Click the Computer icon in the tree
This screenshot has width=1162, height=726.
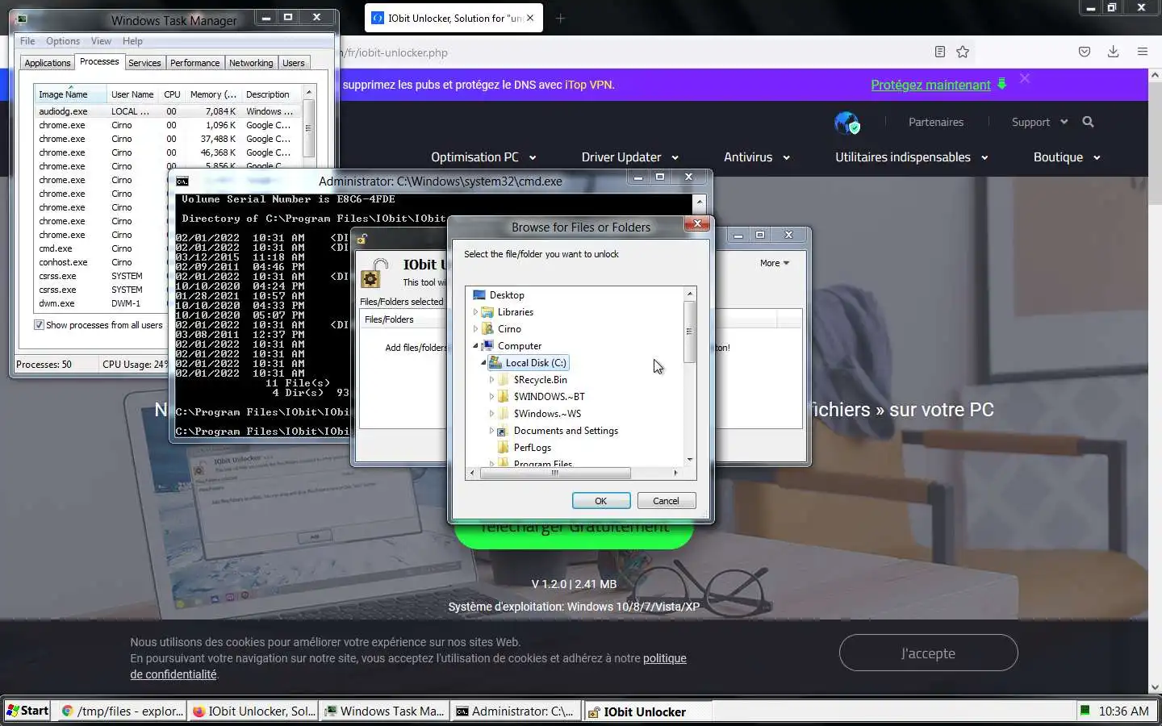(487, 346)
